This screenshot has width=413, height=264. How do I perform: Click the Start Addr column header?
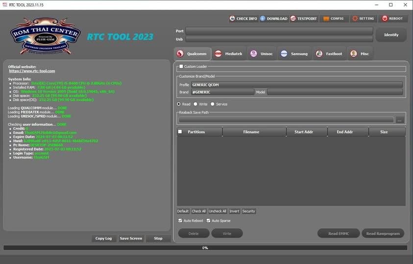click(307, 132)
